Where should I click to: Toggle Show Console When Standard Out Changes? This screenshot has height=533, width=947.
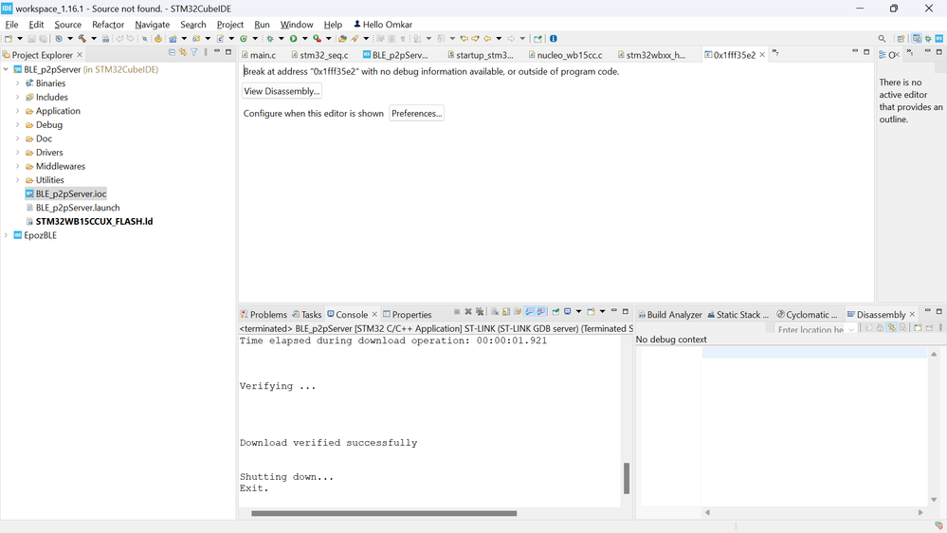[x=530, y=312]
